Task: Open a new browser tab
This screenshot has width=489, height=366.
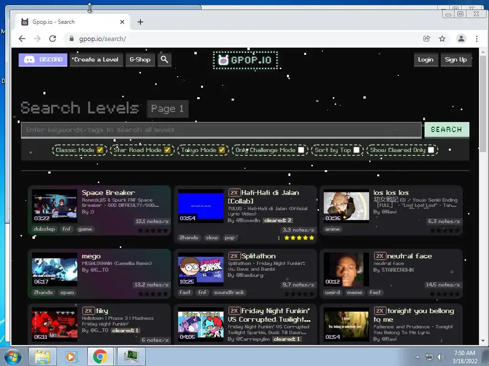Action: 140,22
